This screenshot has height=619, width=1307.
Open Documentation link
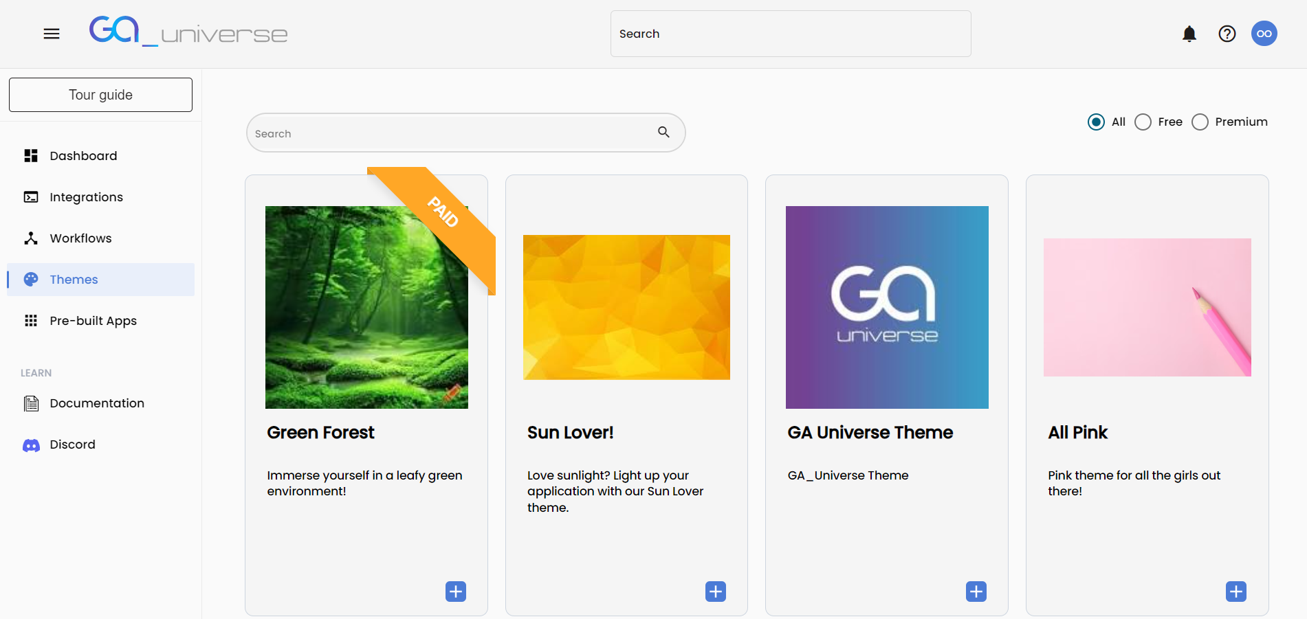click(100, 403)
